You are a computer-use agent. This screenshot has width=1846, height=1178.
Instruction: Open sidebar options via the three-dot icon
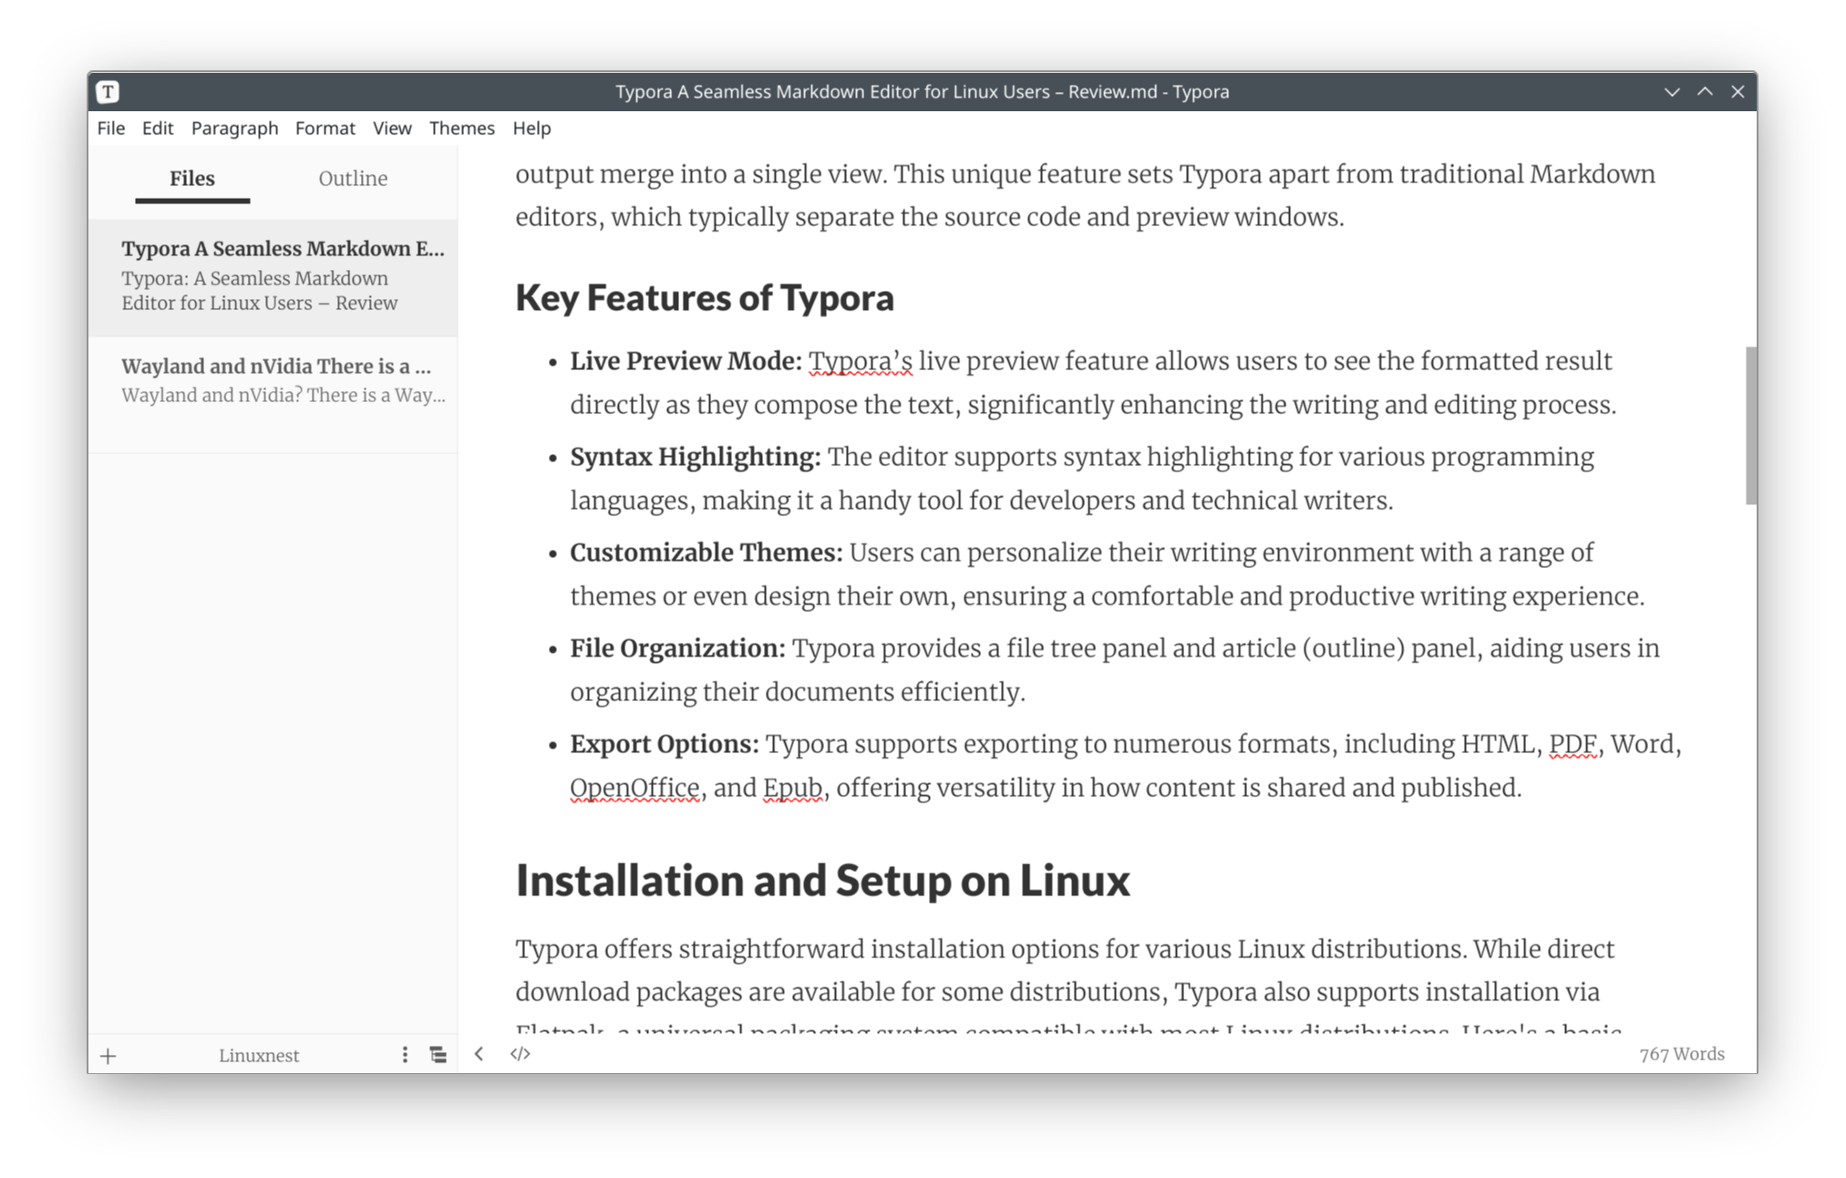click(x=404, y=1054)
